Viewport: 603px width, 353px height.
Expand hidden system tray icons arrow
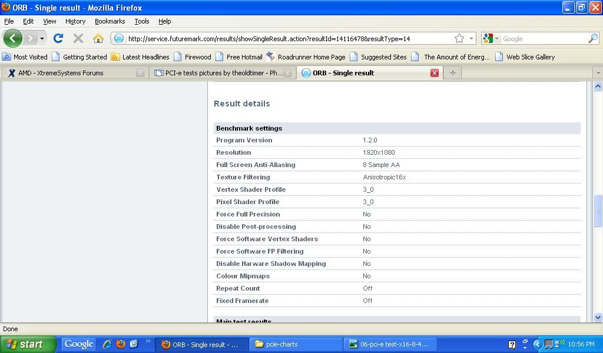pyautogui.click(x=538, y=345)
